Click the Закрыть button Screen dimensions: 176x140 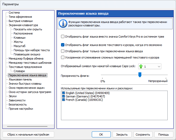click(122, 135)
